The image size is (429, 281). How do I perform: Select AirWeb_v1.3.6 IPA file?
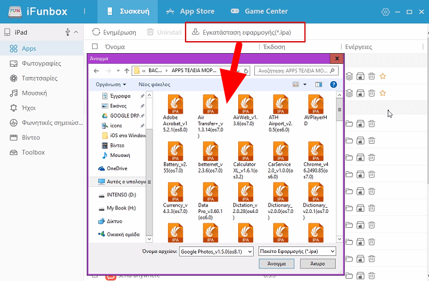[245, 110]
